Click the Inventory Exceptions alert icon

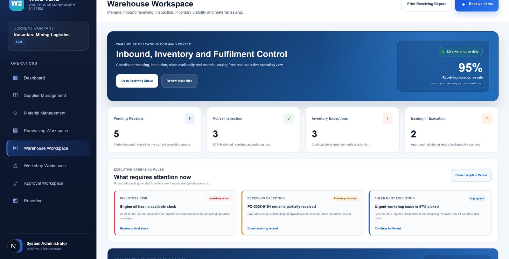tap(388, 118)
